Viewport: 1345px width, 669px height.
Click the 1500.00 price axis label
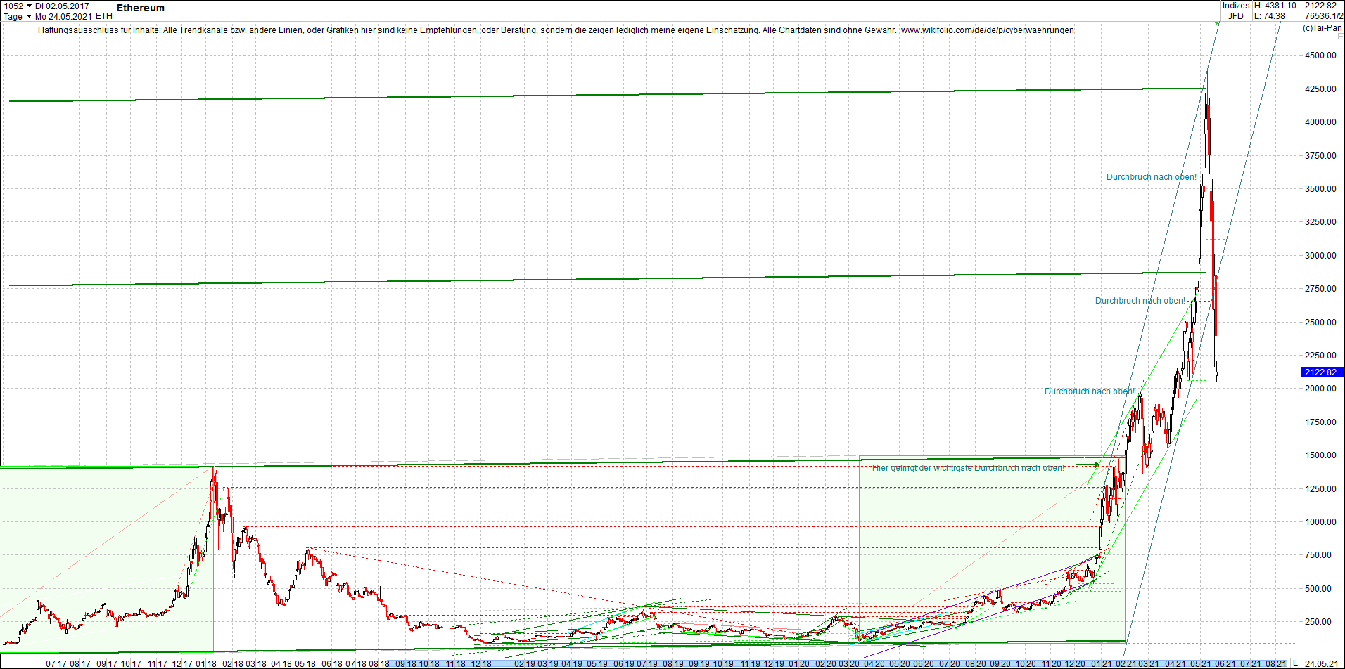1320,455
